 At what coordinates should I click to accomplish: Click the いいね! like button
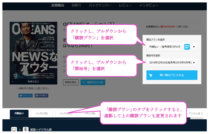tap(42, 96)
